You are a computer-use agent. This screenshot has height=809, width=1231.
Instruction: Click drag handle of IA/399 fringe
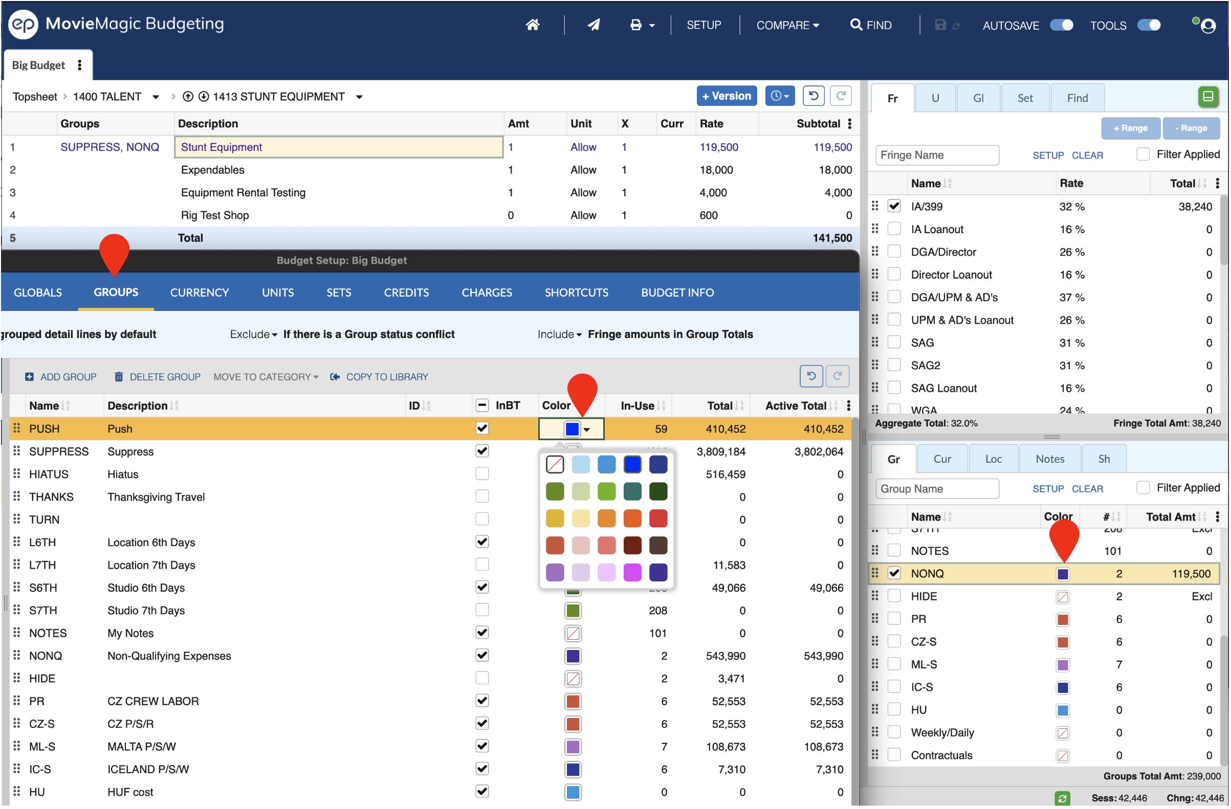(874, 206)
